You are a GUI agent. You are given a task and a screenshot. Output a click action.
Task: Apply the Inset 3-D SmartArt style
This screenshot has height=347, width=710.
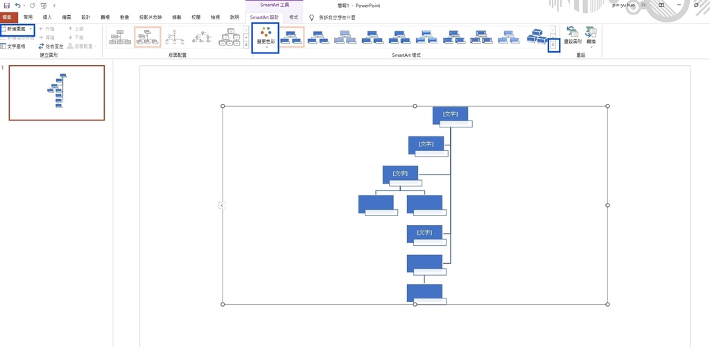coord(454,37)
